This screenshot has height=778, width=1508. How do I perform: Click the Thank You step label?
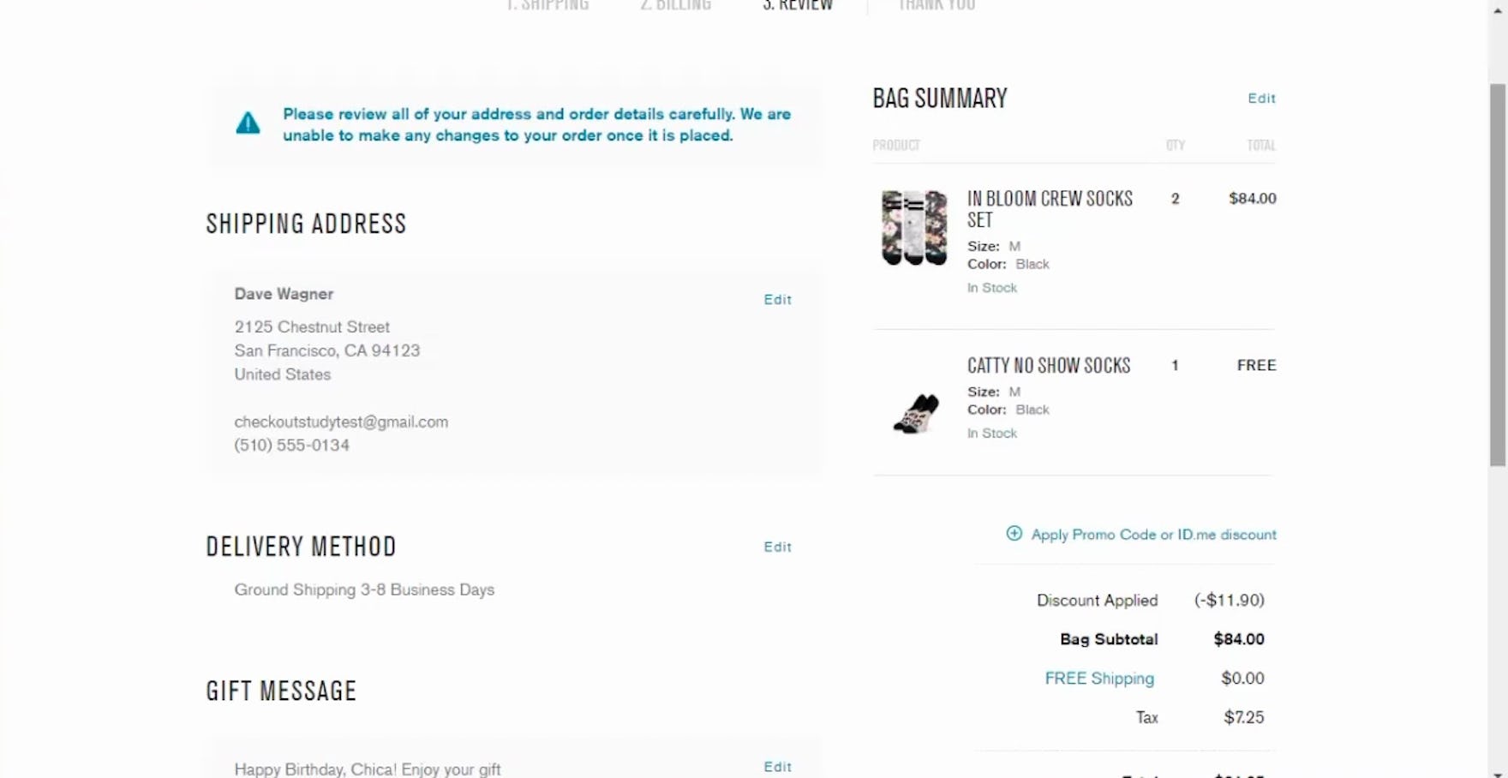(x=937, y=6)
